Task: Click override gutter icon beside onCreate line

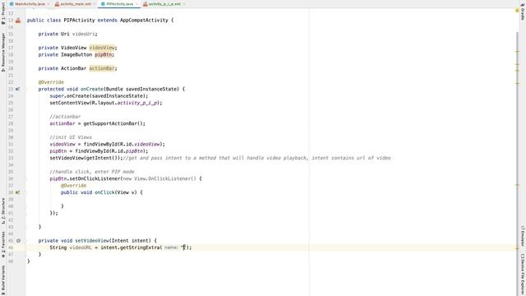Action: tap(17, 90)
